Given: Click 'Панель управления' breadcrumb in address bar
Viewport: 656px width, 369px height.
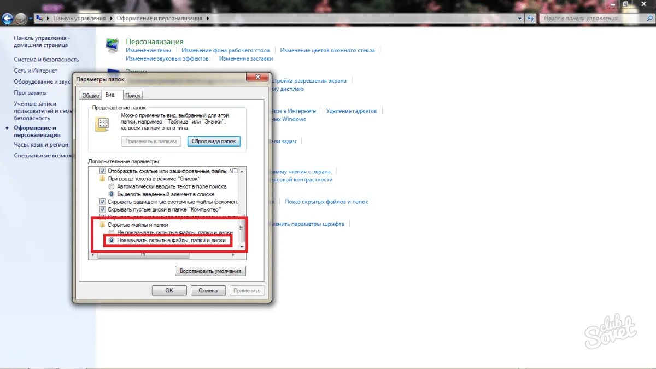Looking at the screenshot, I should point(79,18).
